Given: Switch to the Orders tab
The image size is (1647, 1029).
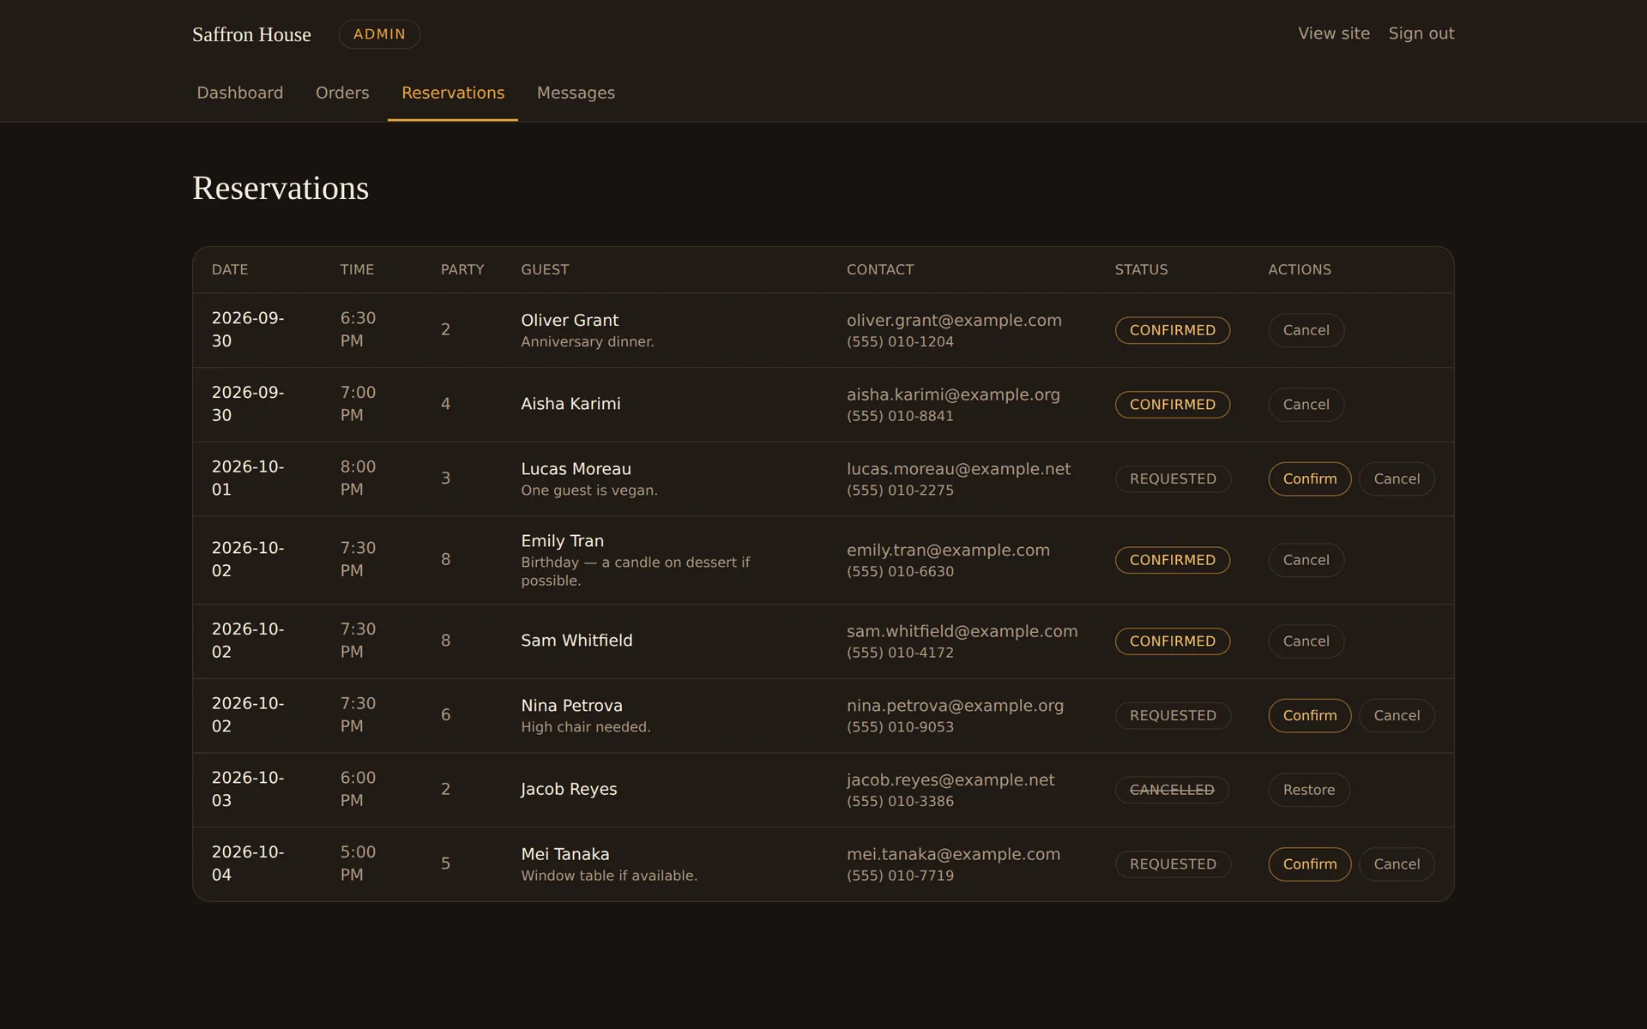Looking at the screenshot, I should 342,93.
